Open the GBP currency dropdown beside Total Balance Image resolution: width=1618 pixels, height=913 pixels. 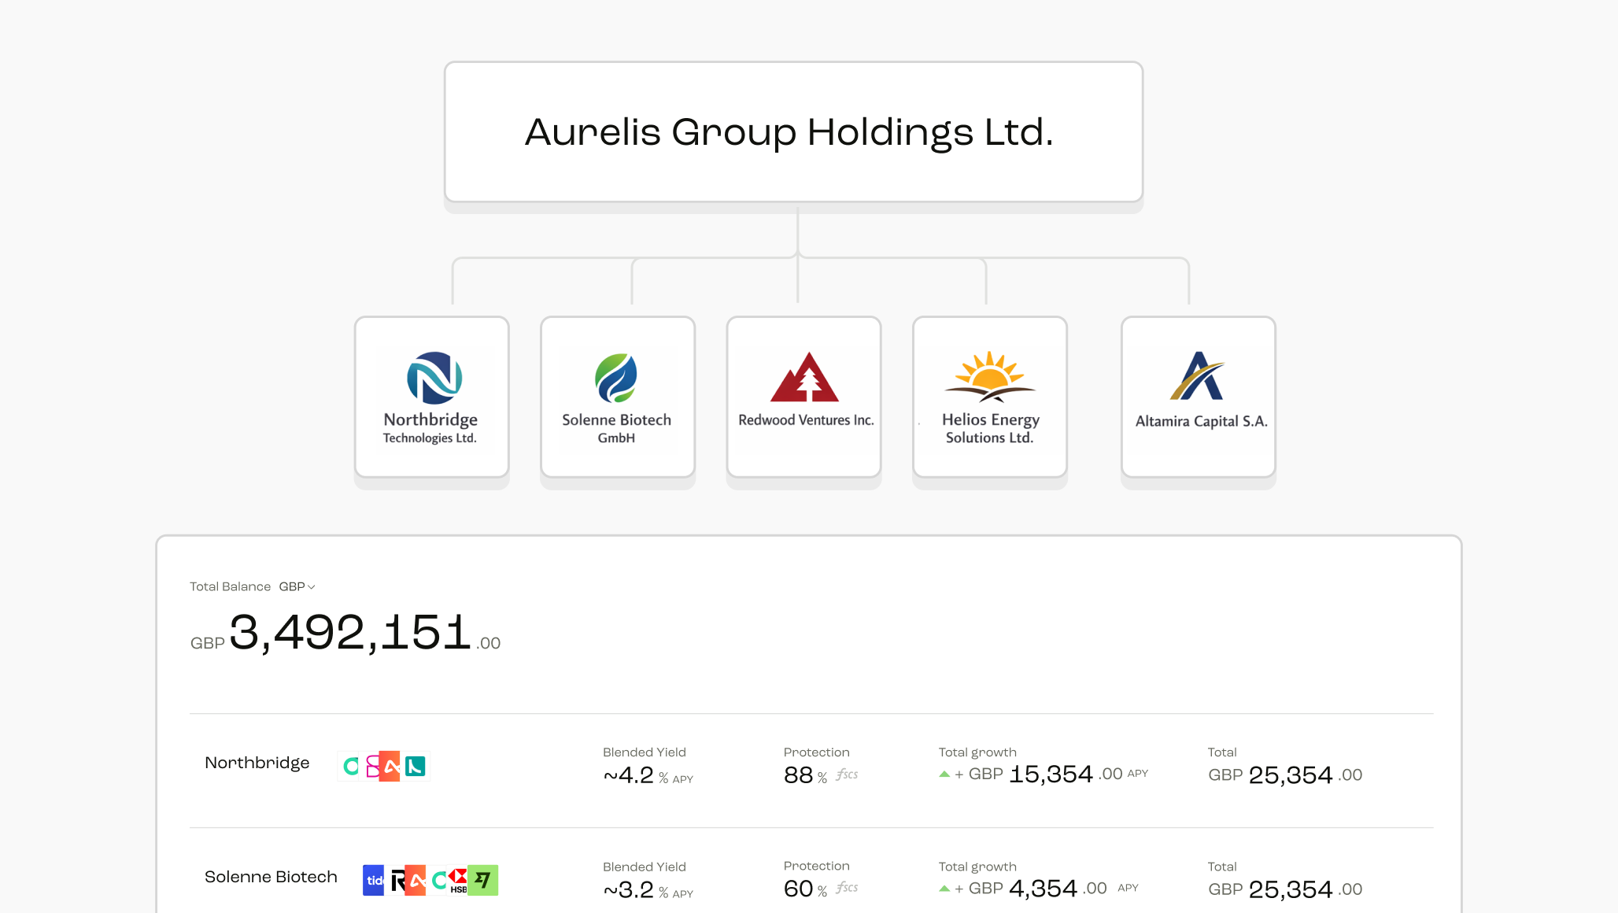[297, 586]
